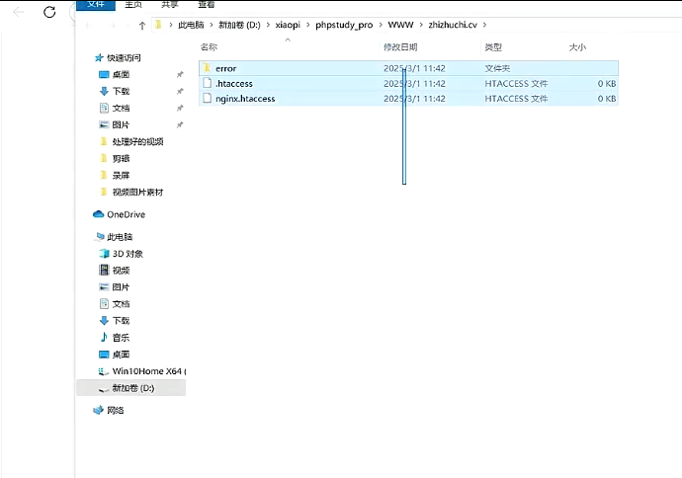Click the 桌面 icon under 此电脑

(104, 355)
